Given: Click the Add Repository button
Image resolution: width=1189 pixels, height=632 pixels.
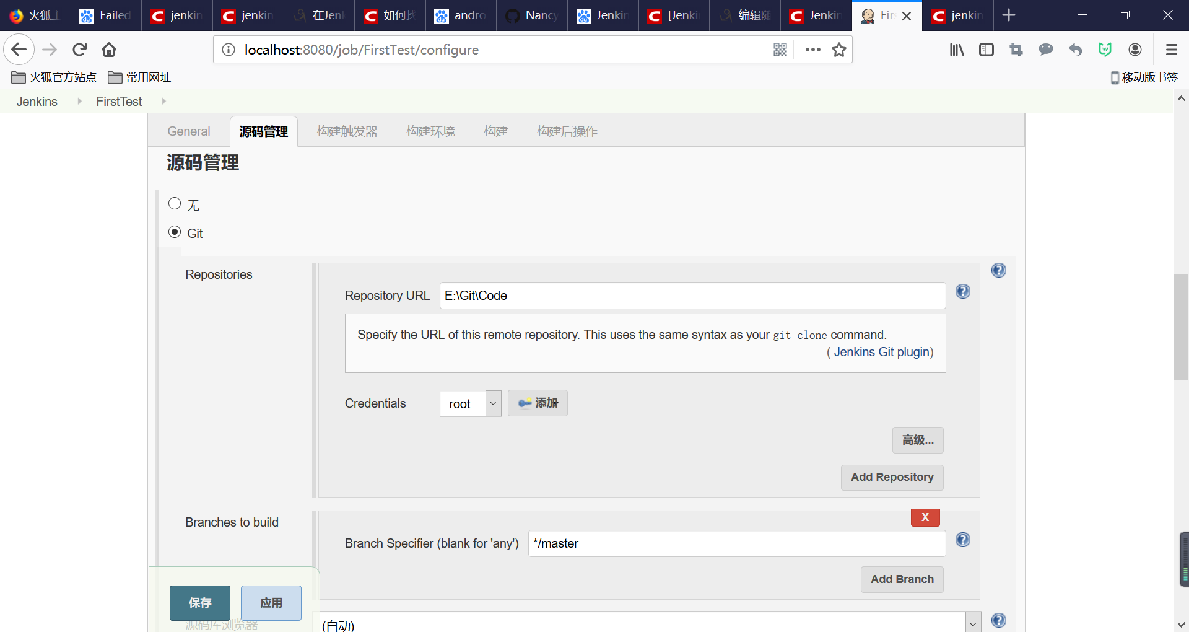Looking at the screenshot, I should tap(892, 477).
